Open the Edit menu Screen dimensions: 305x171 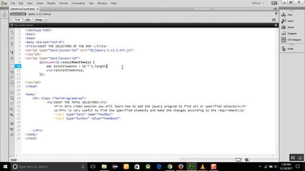pyautogui.click(x=21, y=3)
